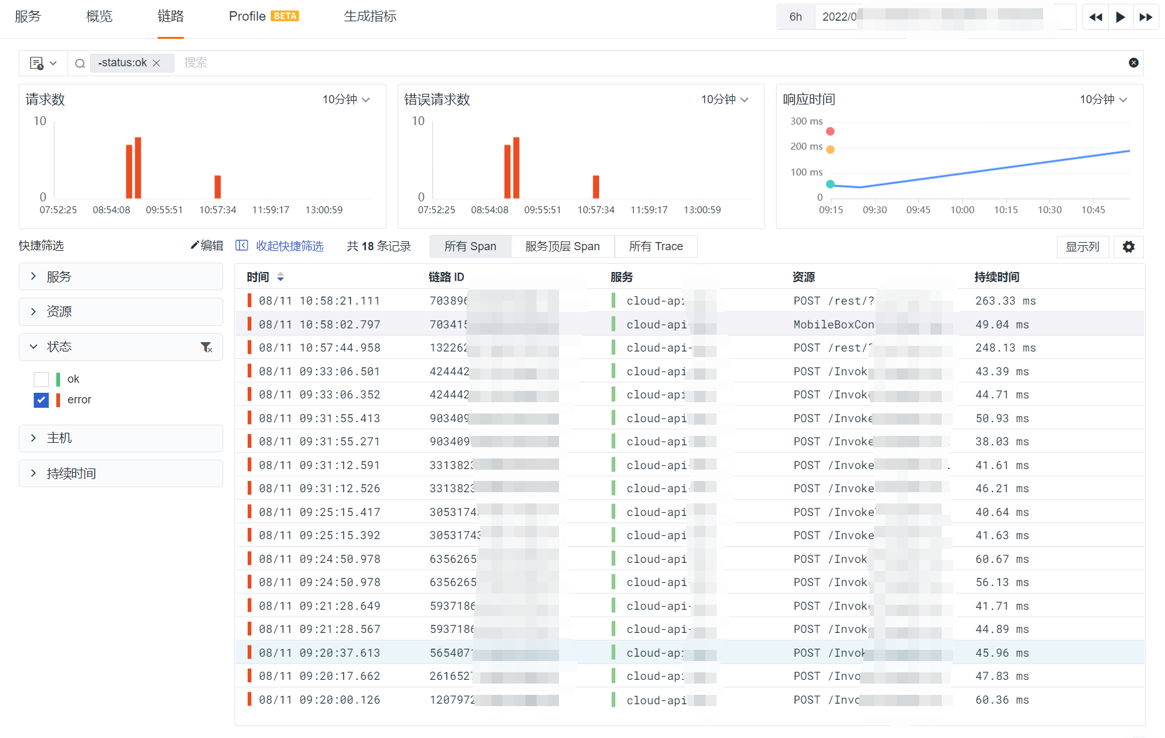Switch to the 服务 tab
This screenshot has height=738, width=1165.
[x=28, y=16]
